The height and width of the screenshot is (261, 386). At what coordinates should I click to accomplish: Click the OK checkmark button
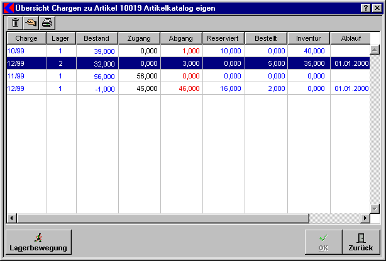pyautogui.click(x=323, y=242)
